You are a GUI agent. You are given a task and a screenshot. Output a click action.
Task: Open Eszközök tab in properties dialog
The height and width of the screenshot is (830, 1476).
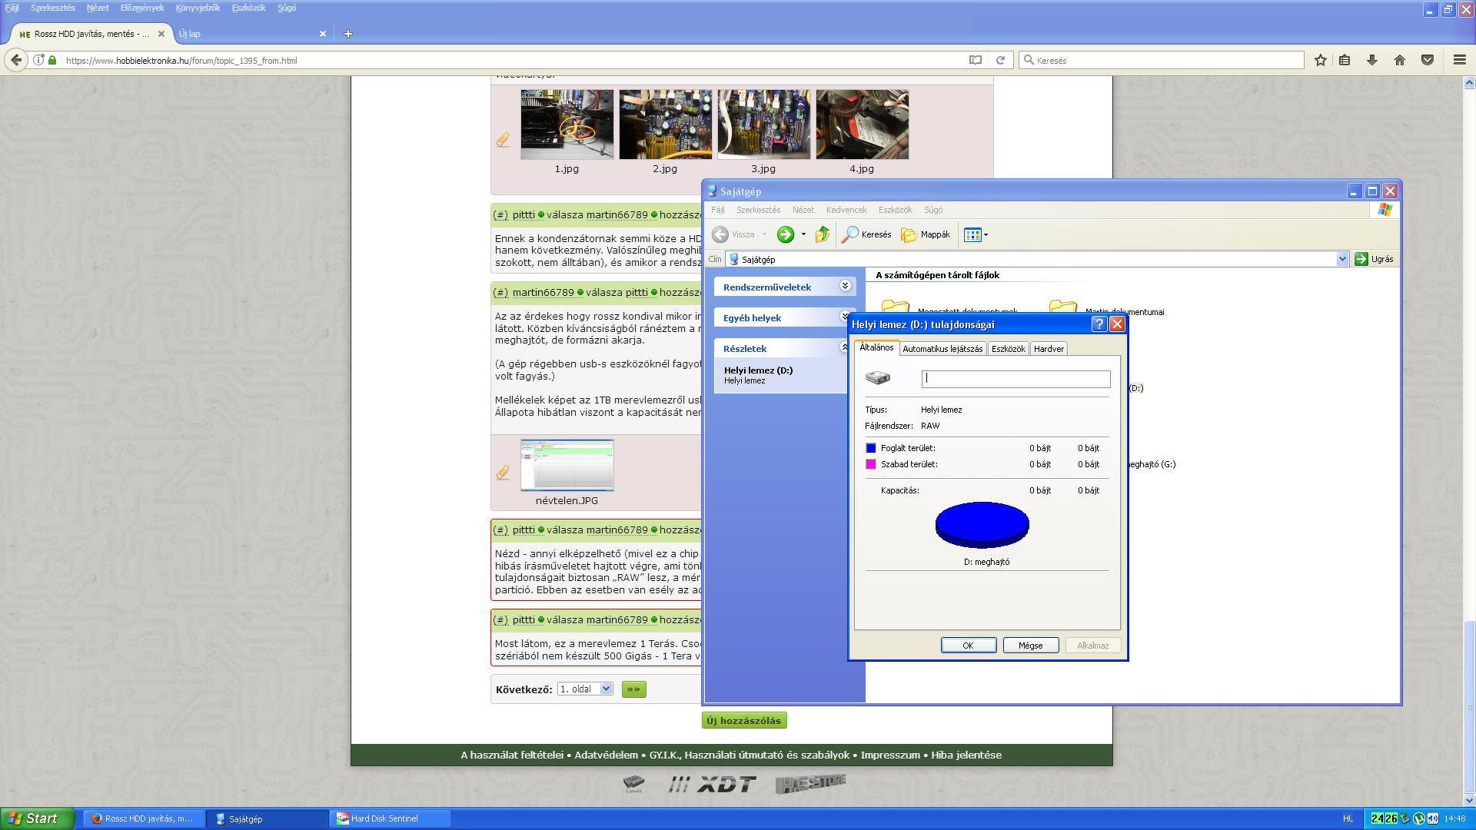coord(1007,349)
